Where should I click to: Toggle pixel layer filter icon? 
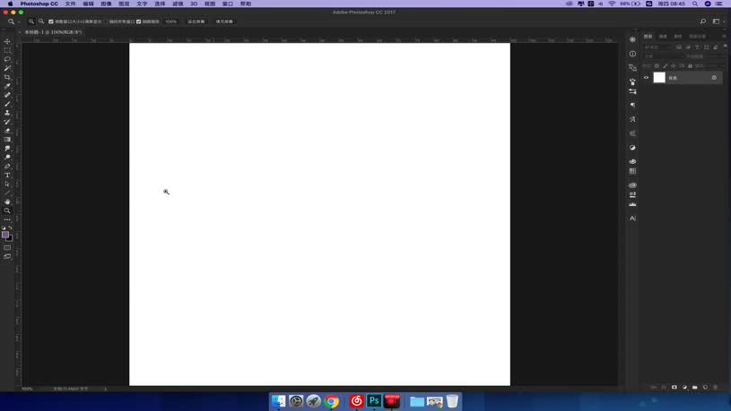click(x=679, y=47)
